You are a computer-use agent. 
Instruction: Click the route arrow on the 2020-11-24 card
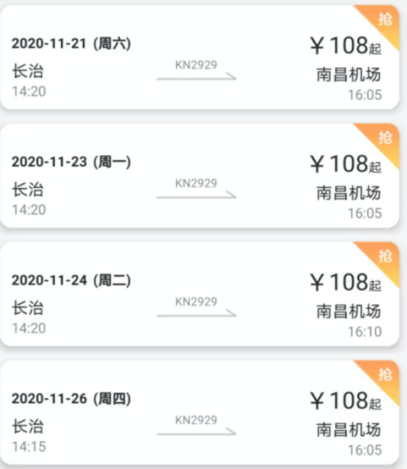tap(197, 314)
